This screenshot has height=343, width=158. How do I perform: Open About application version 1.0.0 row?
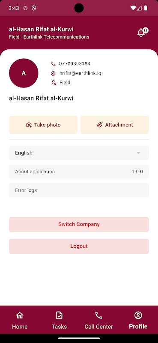[79, 172]
